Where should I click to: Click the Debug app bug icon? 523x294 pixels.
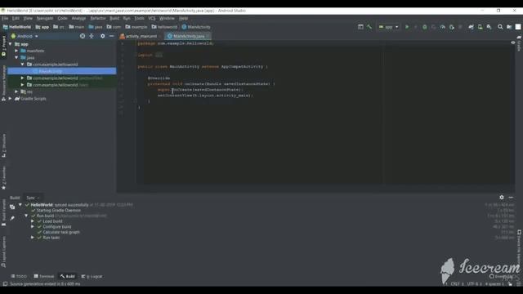[425, 27]
